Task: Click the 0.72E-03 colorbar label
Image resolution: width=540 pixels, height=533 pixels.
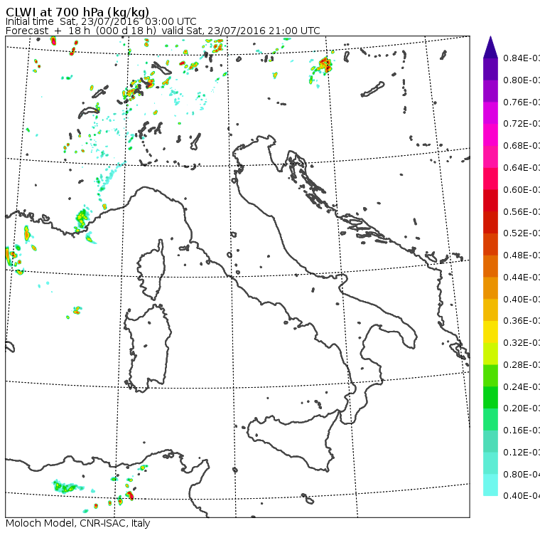Action: click(x=522, y=124)
